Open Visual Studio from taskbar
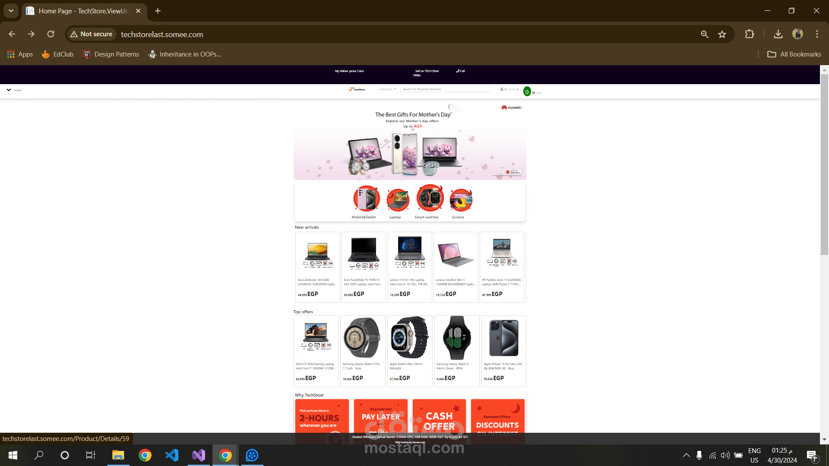The height and width of the screenshot is (466, 829). coord(199,455)
